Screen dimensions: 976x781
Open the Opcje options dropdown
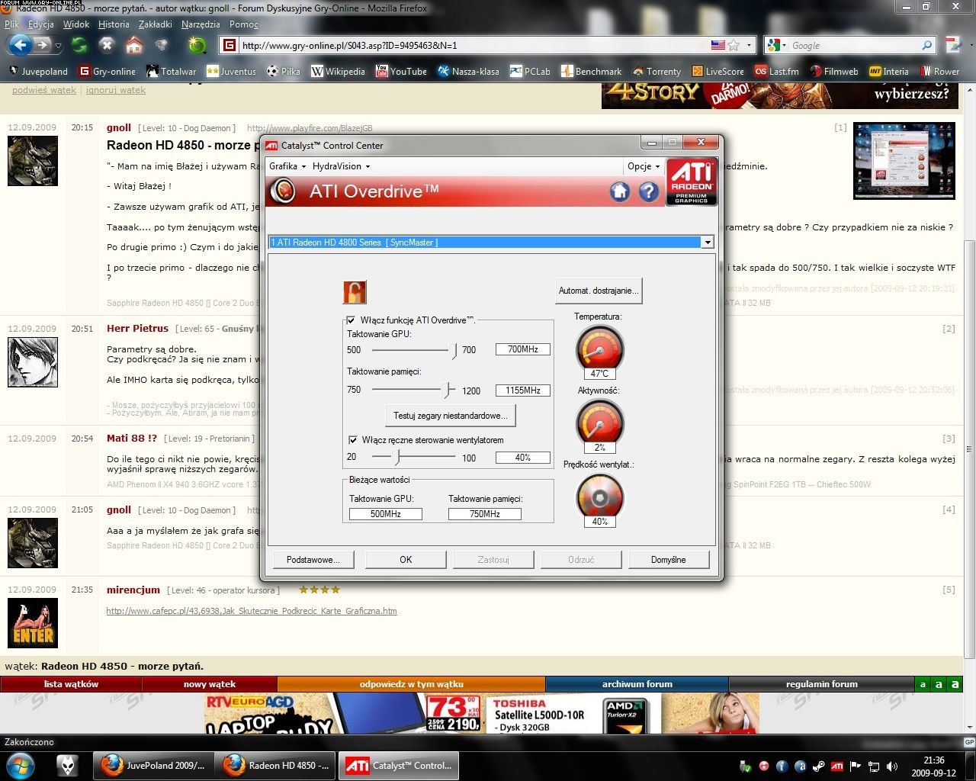pyautogui.click(x=643, y=166)
